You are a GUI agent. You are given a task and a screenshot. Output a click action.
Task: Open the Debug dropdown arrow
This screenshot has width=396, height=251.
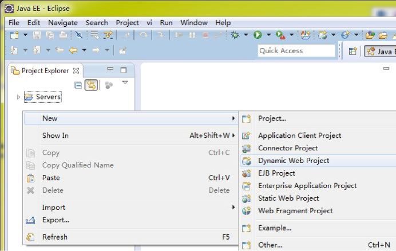(245, 35)
